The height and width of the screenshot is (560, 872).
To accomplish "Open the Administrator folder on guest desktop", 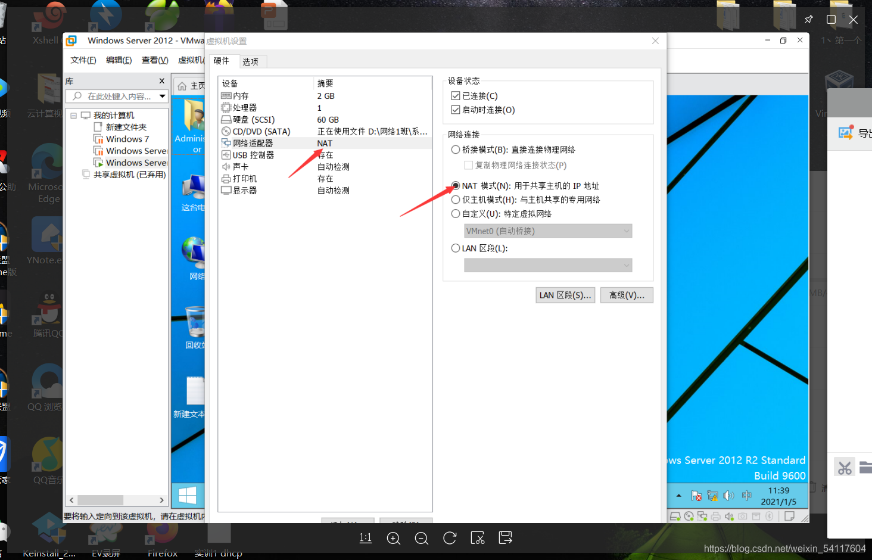I will [x=193, y=125].
